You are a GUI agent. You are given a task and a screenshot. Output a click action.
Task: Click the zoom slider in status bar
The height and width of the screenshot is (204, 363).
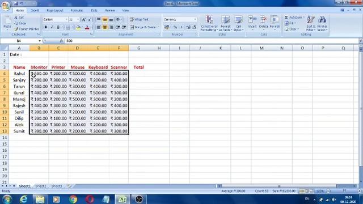click(x=344, y=191)
